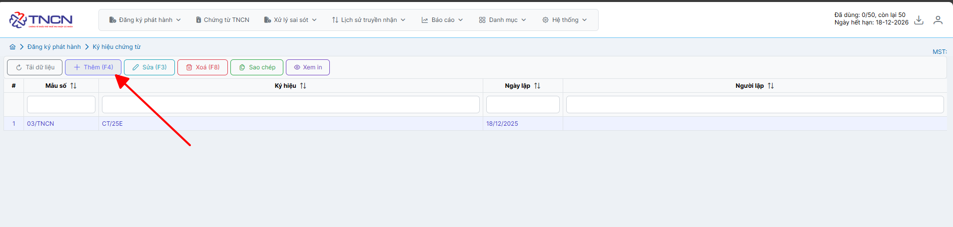Open the user account icon
Viewport: 953px width, 227px height.
coord(938,20)
